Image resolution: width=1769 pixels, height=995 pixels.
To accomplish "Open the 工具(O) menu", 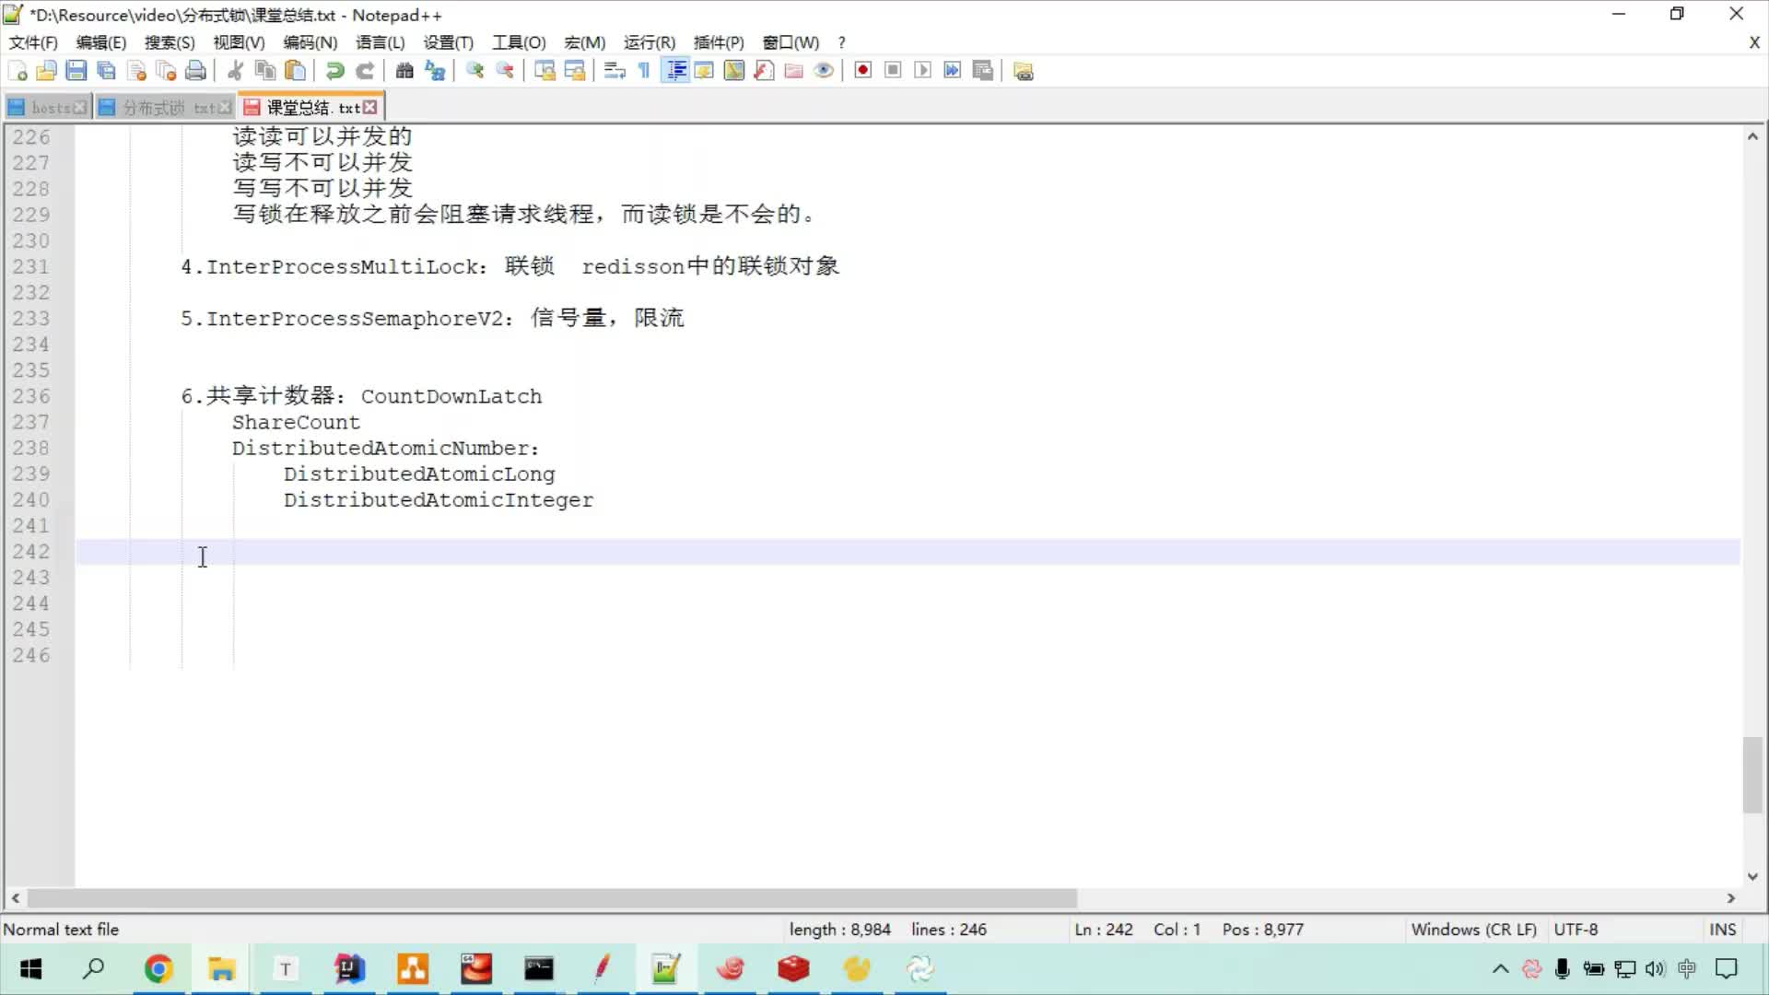I will (519, 42).
